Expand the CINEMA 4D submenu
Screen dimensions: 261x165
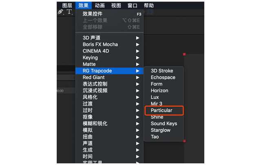109,51
